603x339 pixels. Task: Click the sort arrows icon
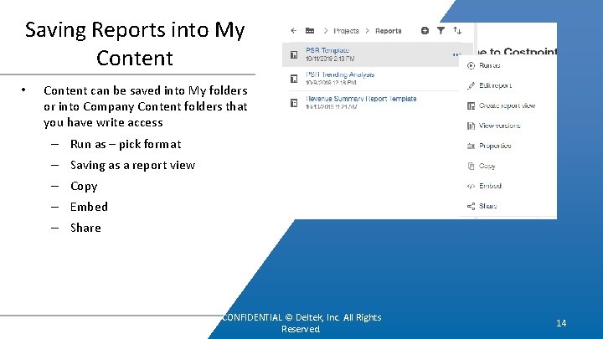tap(457, 31)
